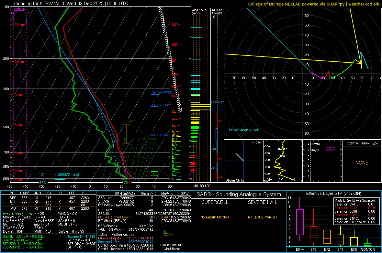Select the EFF parcel row
The image size is (382, 253).
49,201
